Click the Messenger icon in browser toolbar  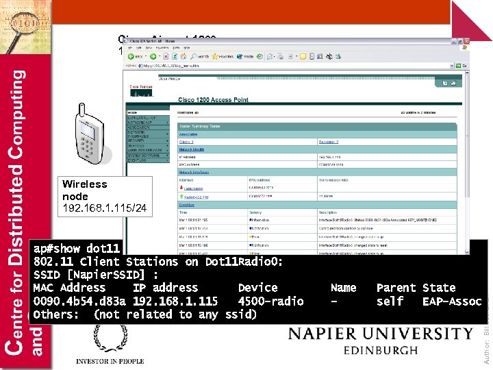(338, 57)
